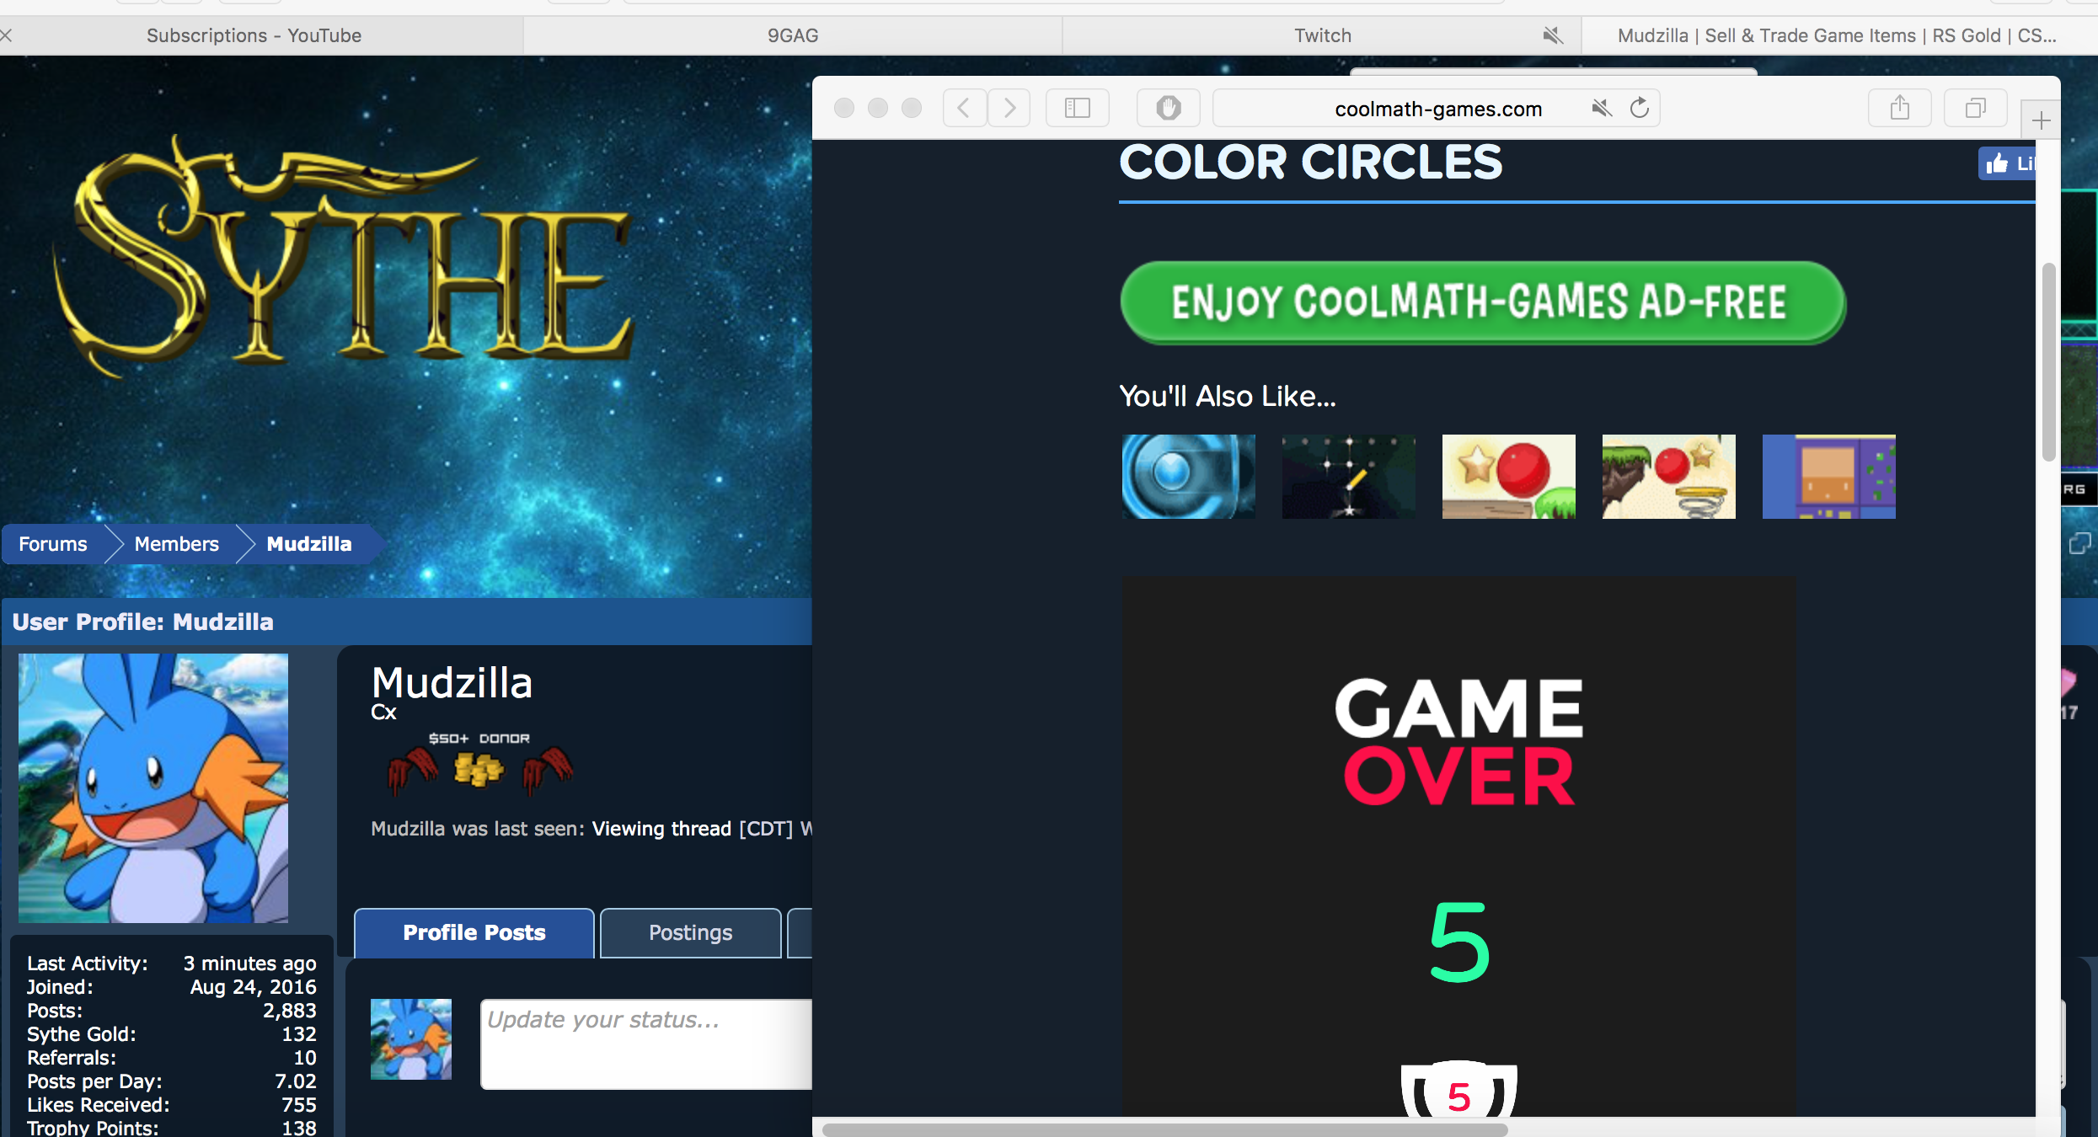This screenshot has height=1137, width=2098.
Task: Unmute the Twitch tab audio icon
Action: (1553, 35)
